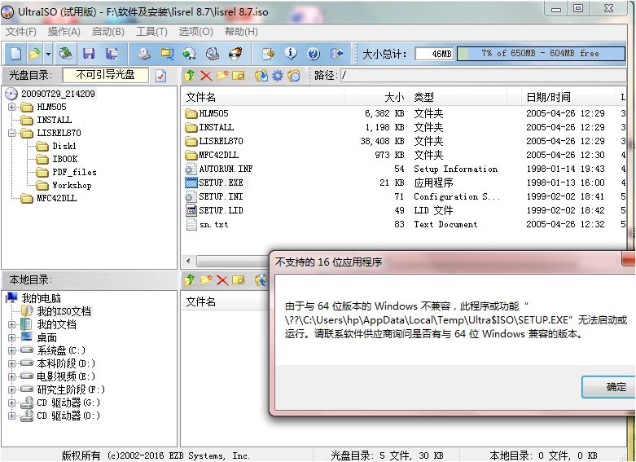Click the Convert image format icon
This screenshot has width=636, height=462.
click(x=167, y=54)
